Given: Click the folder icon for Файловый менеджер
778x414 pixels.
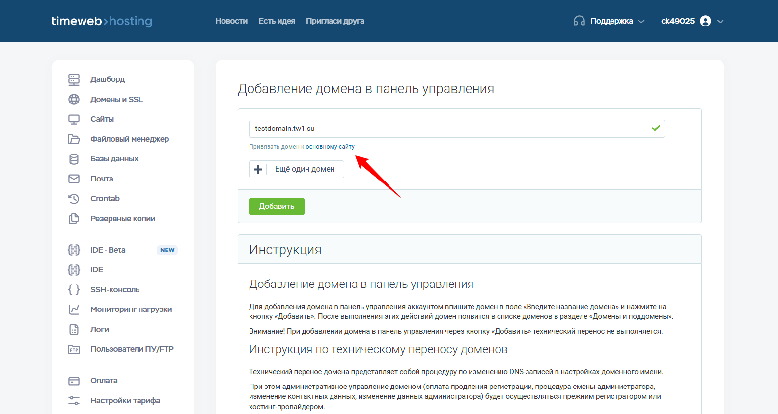Looking at the screenshot, I should click(x=74, y=139).
